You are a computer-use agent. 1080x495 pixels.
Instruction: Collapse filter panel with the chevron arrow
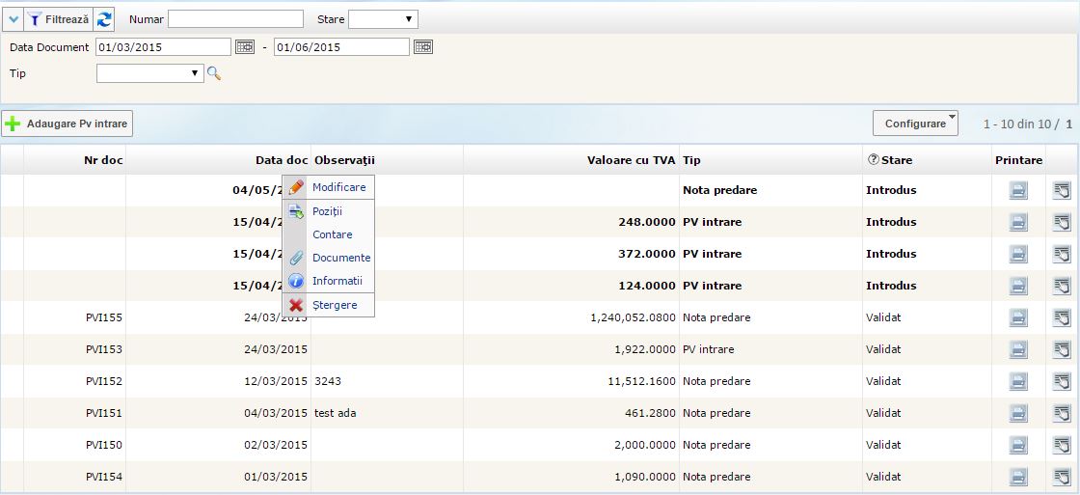coord(13,19)
